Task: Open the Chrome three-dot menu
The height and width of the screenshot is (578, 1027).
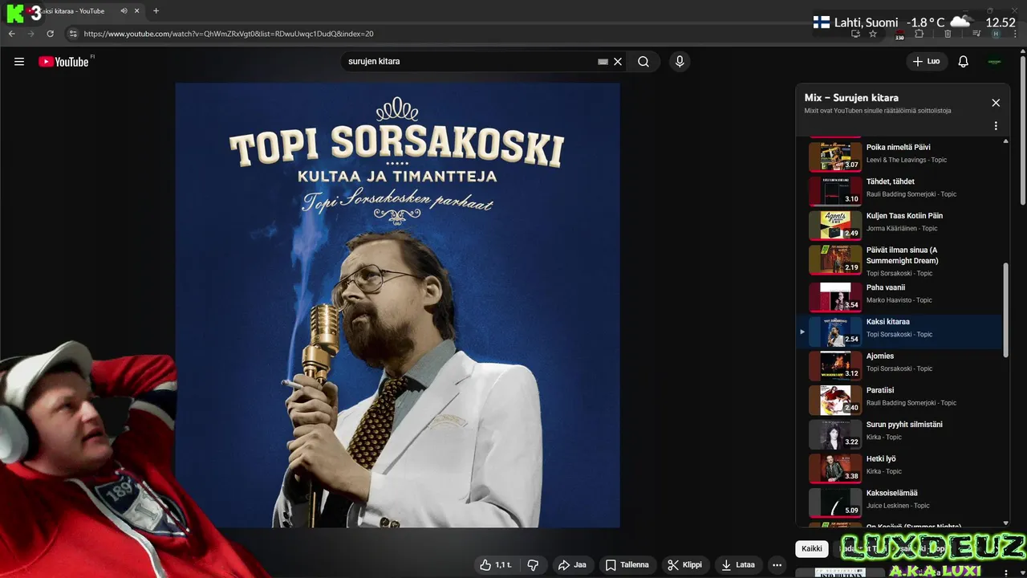Action: point(1015,34)
